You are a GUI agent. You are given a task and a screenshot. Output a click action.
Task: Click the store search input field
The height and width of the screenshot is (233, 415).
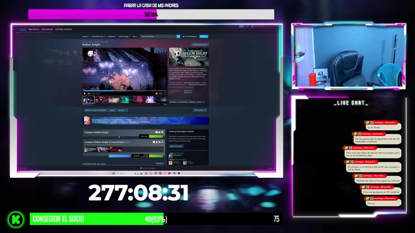tap(158, 37)
